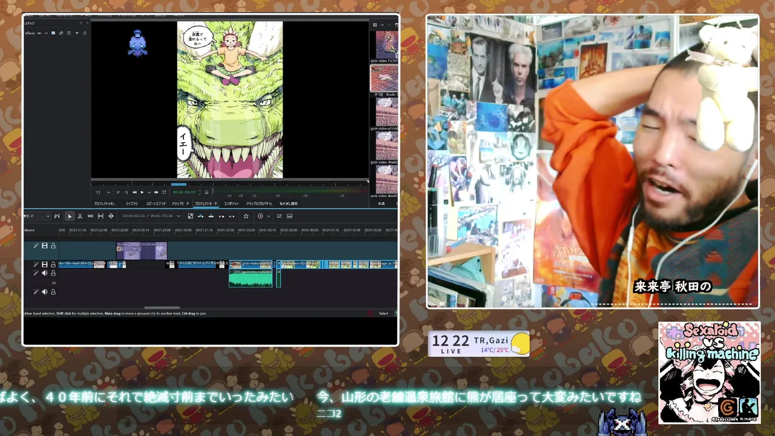Screen dimensions: 775x436
Task: Switch to the コンポジット tab
Action: coord(232,203)
